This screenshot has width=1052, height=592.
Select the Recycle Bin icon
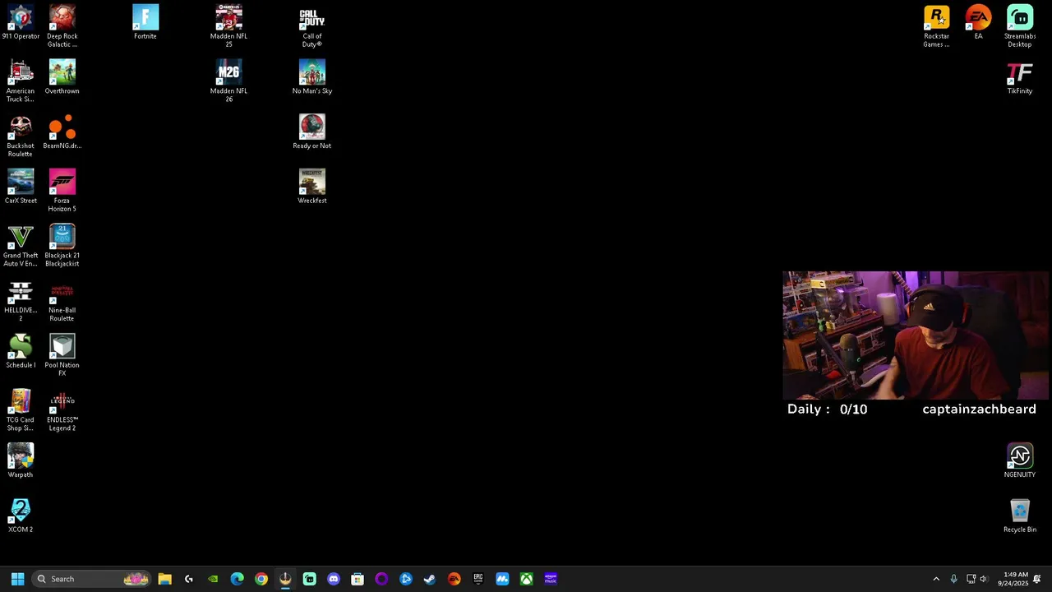pos(1020,516)
